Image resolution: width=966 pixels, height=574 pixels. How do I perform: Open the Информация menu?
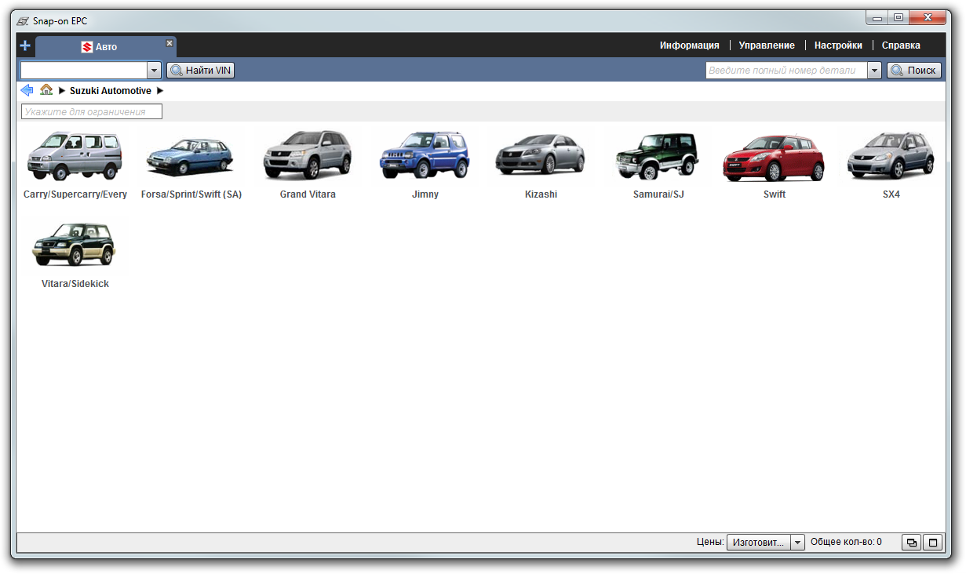coord(689,45)
